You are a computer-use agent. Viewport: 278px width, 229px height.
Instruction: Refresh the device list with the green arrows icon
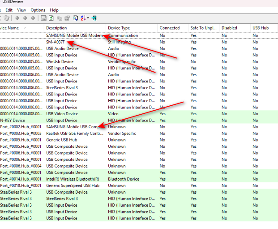pos(51,18)
